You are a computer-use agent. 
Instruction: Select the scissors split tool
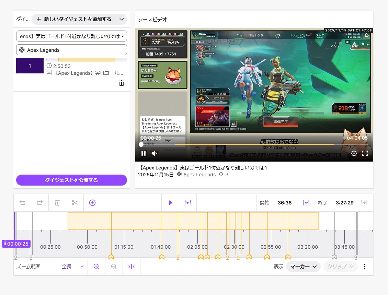click(75, 203)
